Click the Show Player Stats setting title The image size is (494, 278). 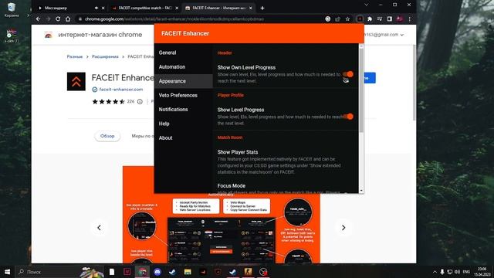pos(238,152)
